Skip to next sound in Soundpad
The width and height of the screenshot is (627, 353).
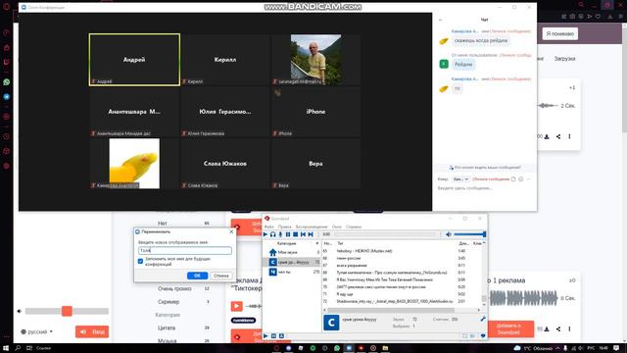(311, 234)
